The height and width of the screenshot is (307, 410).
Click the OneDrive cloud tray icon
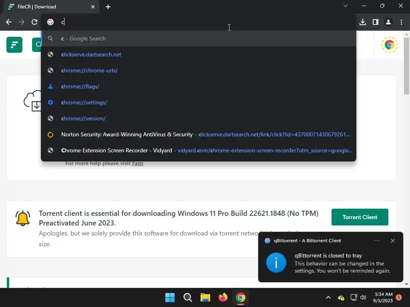[x=341, y=297]
